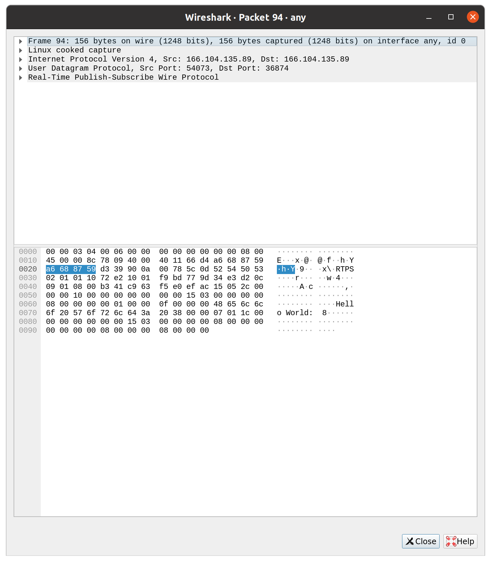
Task: Click hex bytes 48 65 6c 6c in row 0060
Action: (x=238, y=304)
